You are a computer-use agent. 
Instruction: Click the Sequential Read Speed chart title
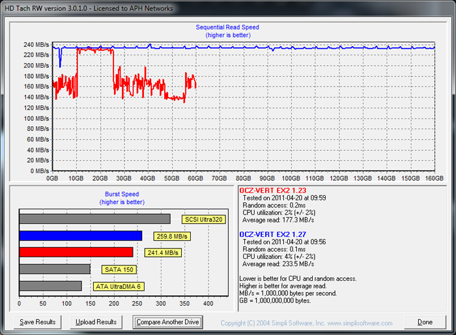227,27
